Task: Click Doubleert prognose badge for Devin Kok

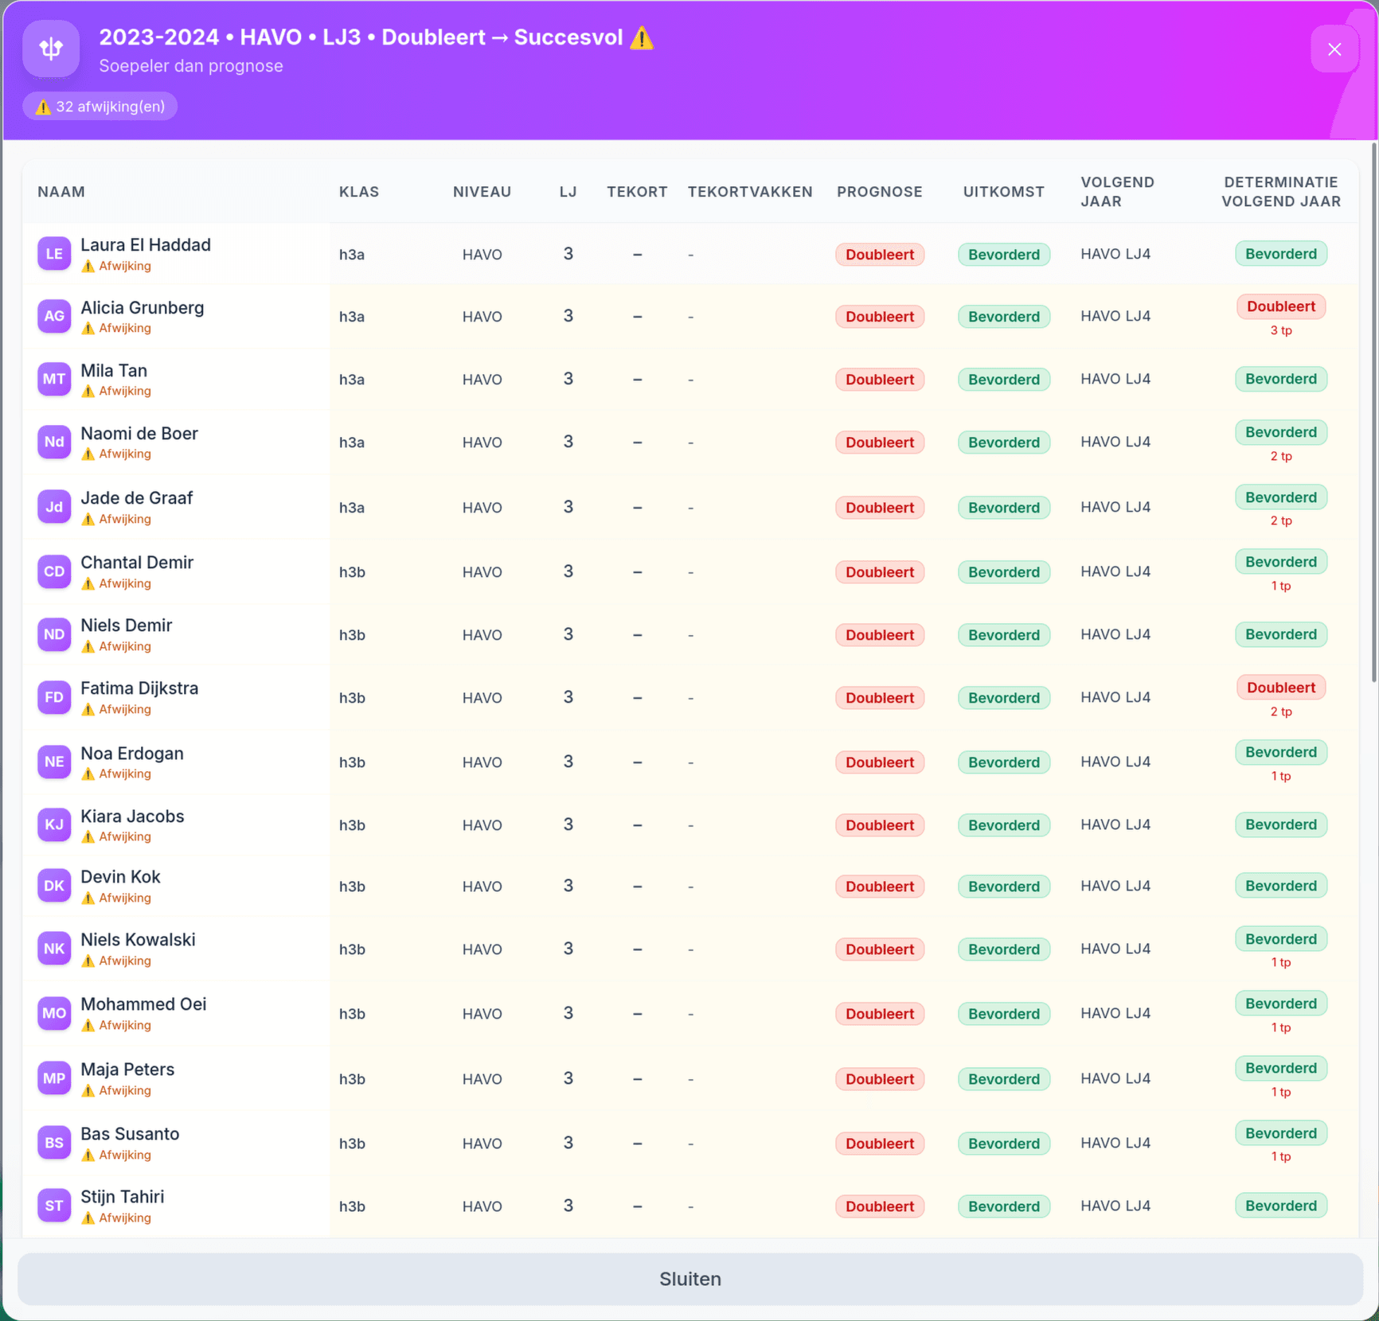Action: 879,887
